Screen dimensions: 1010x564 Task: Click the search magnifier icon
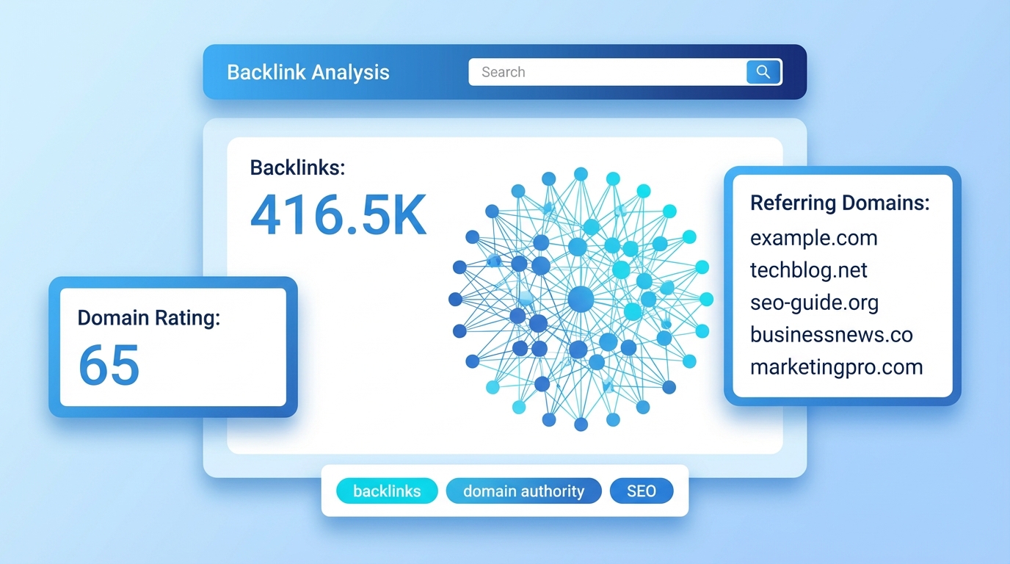point(763,72)
